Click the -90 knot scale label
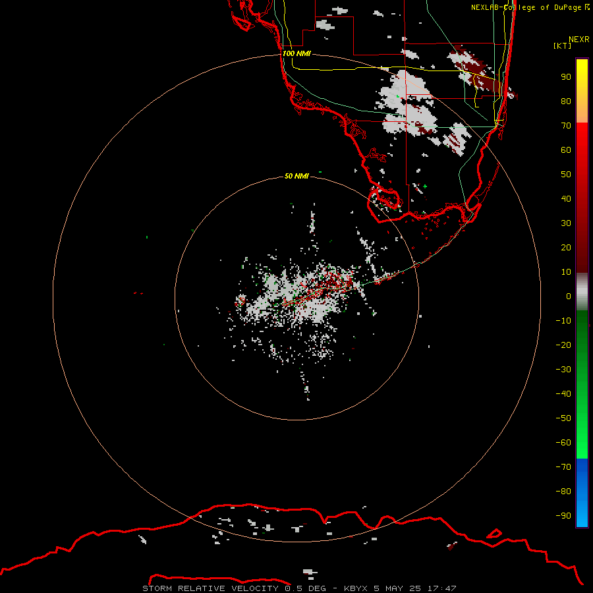The height and width of the screenshot is (593, 593). point(563,515)
